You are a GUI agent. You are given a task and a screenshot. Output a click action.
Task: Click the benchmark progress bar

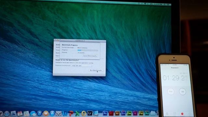point(88,50)
